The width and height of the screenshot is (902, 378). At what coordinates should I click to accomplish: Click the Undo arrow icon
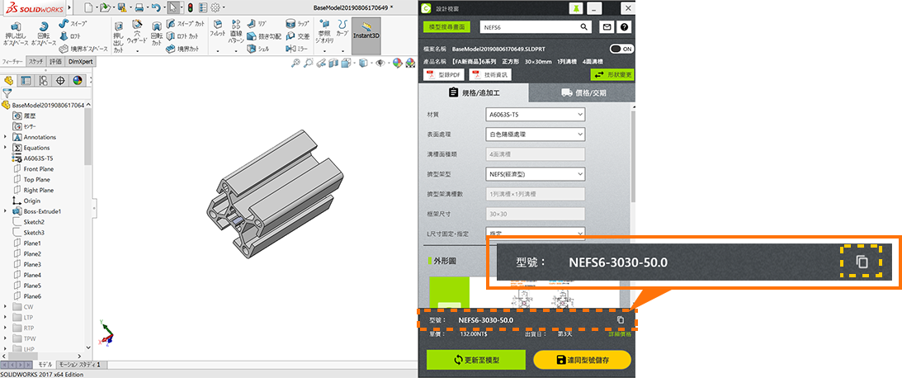[155, 7]
